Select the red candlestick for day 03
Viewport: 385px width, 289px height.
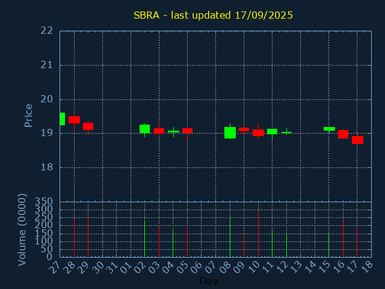159,131
